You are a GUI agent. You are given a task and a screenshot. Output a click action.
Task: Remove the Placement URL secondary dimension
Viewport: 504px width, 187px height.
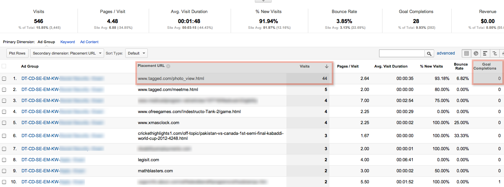pyautogui.click(x=168, y=66)
